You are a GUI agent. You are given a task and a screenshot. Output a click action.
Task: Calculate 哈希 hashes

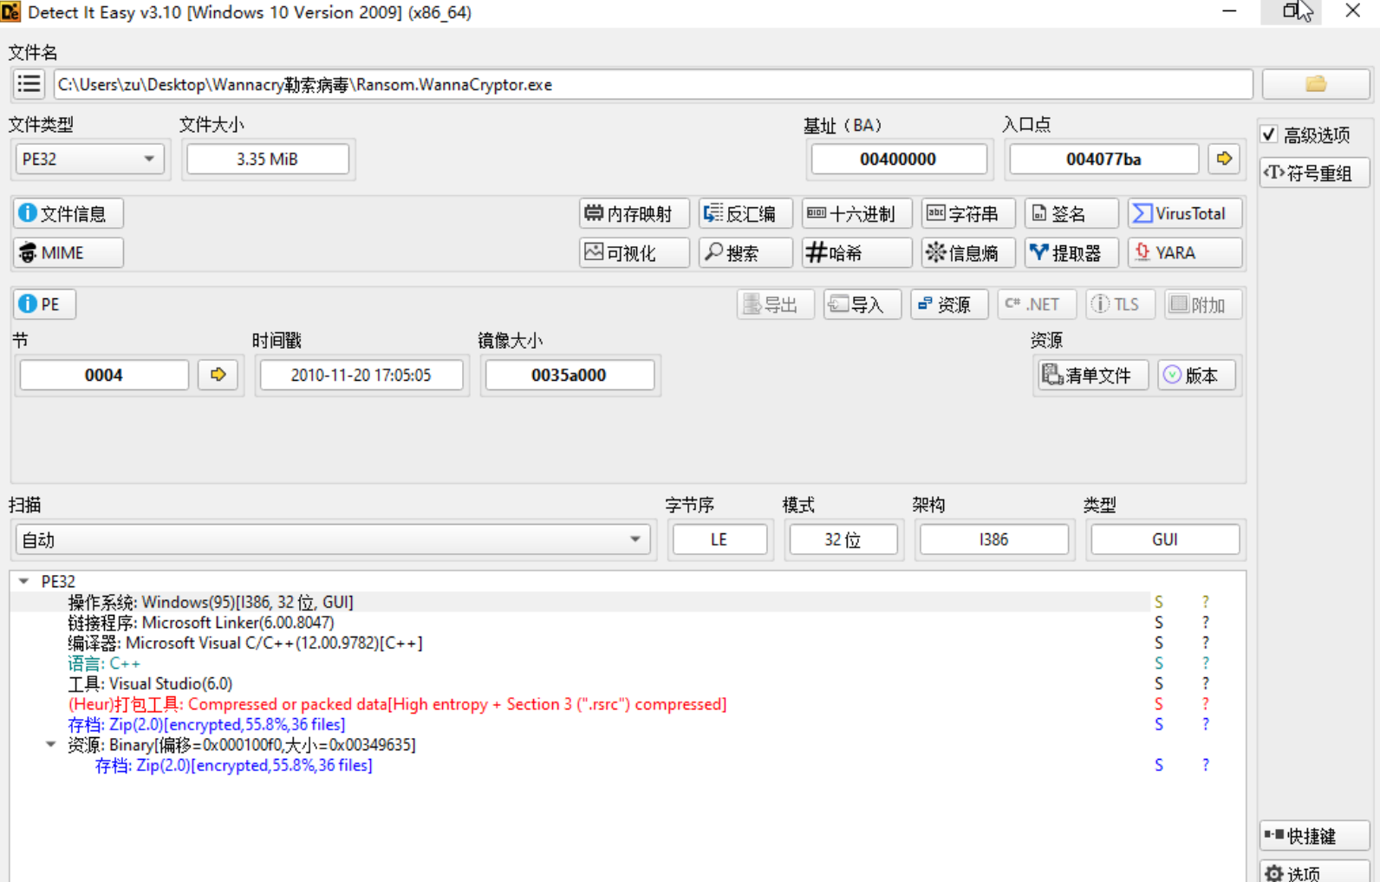856,252
